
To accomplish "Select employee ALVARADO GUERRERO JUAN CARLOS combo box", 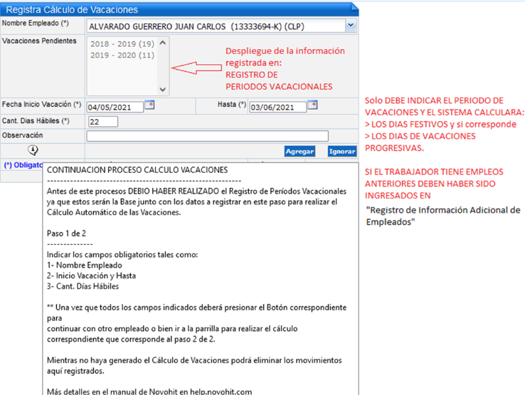I will pos(221,26).
